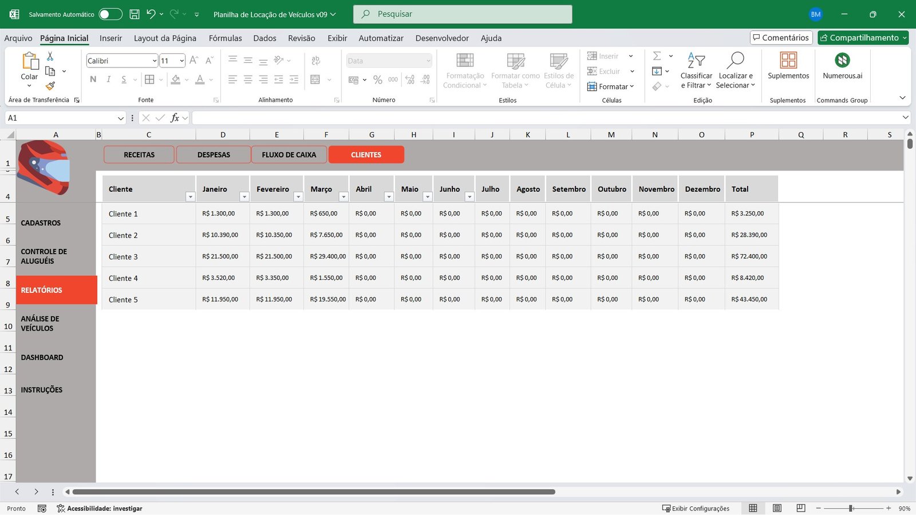The width and height of the screenshot is (916, 515).
Task: Open the Fórmulas ribbon tab
Action: click(x=225, y=38)
